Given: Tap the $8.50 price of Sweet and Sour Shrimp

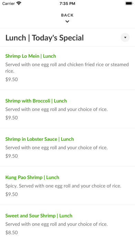Looking at the screenshot, I should [x=12, y=232].
